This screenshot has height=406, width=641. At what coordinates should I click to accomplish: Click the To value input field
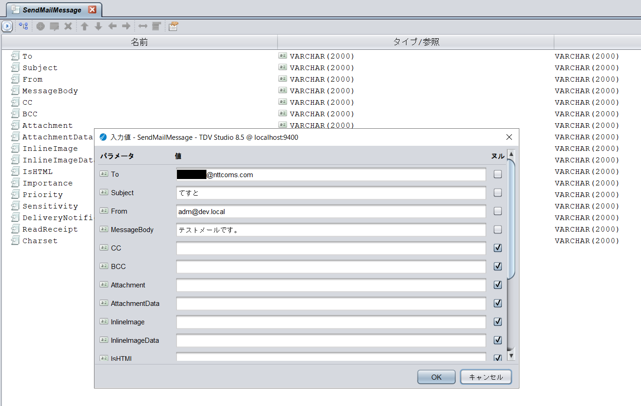(331, 174)
